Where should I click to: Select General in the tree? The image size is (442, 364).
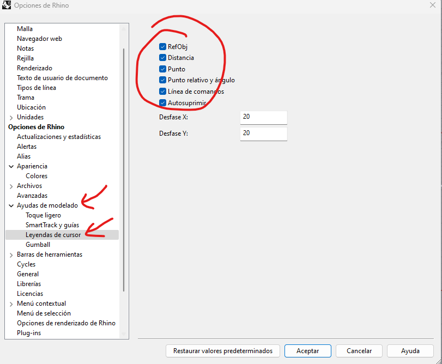pos(28,274)
